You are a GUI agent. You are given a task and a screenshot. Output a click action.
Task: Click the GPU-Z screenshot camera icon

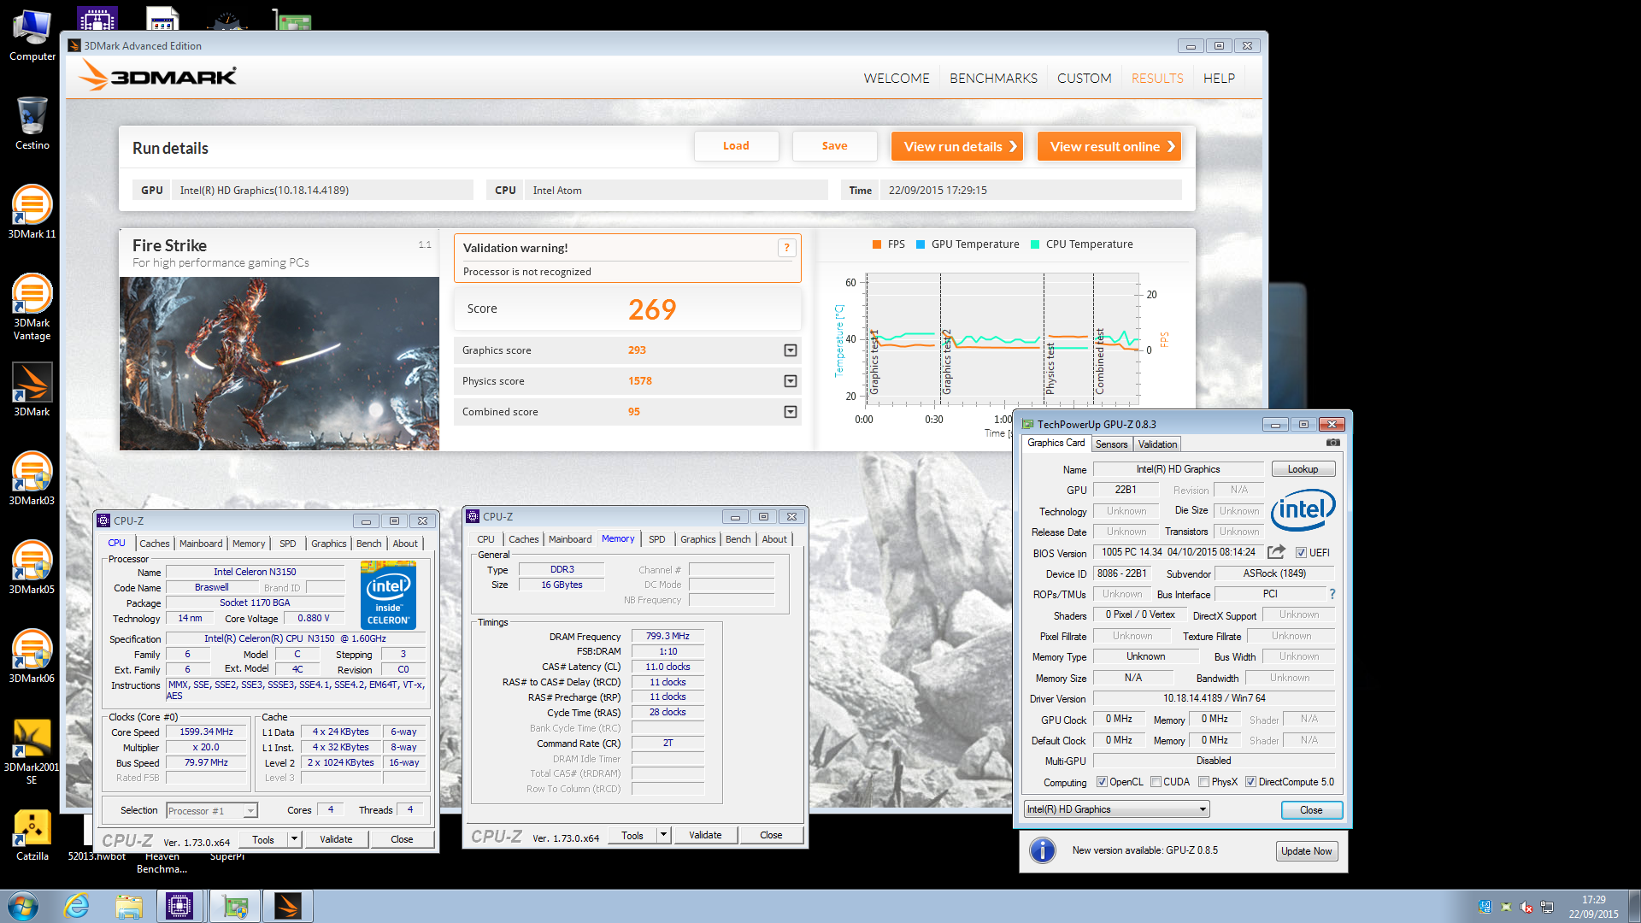click(x=1333, y=443)
